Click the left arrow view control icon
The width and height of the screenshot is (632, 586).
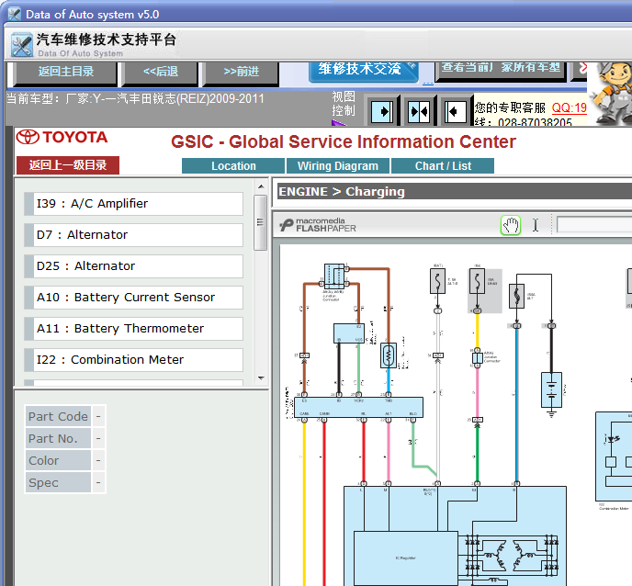(455, 110)
